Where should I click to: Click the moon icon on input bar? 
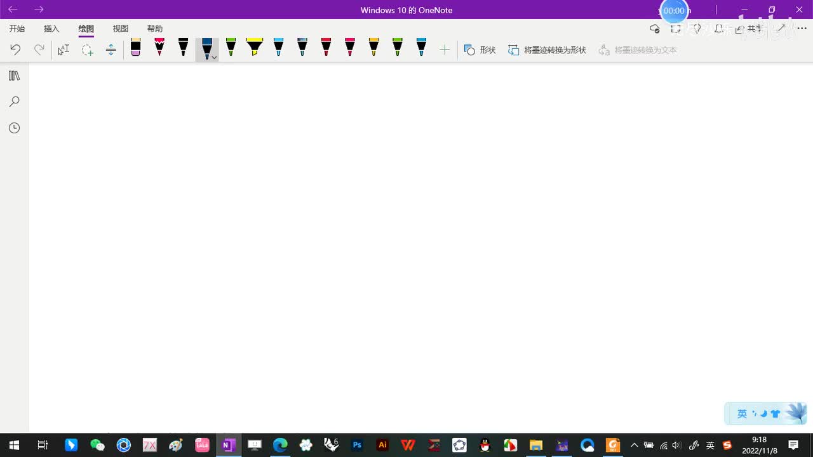pyautogui.click(x=763, y=414)
